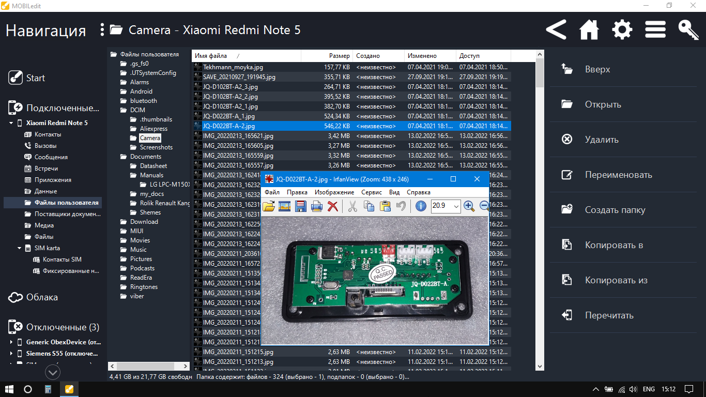706x397 pixels.
Task: Open Приложения under Xiaomi Redmi Note 5
Action: [53, 180]
